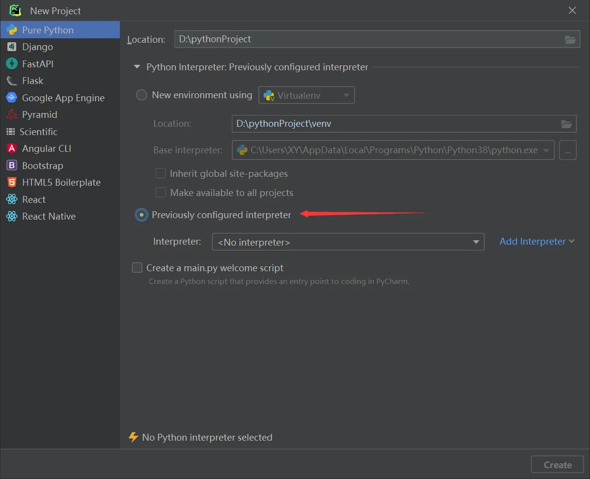Select Previously configured interpreter radio button
The image size is (590, 479).
[141, 215]
